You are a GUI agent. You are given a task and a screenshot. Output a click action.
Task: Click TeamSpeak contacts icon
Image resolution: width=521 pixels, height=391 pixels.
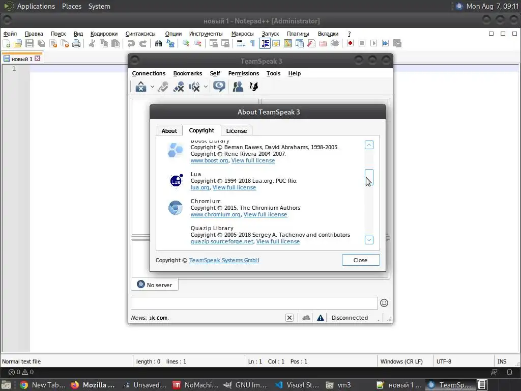[238, 87]
